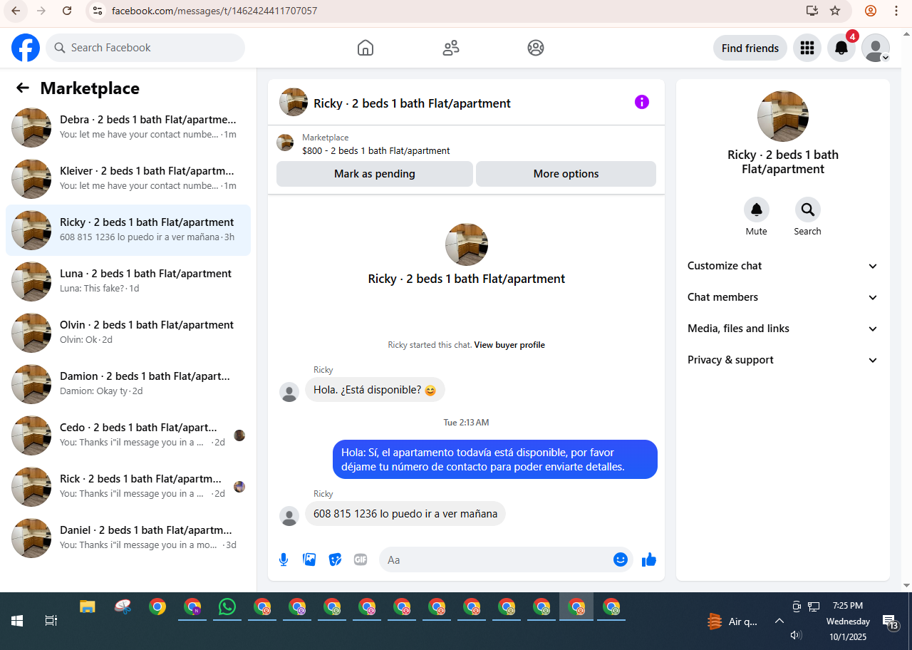Image resolution: width=912 pixels, height=650 pixels.
Task: Open the Kleiver apartment conversation
Action: click(x=128, y=179)
